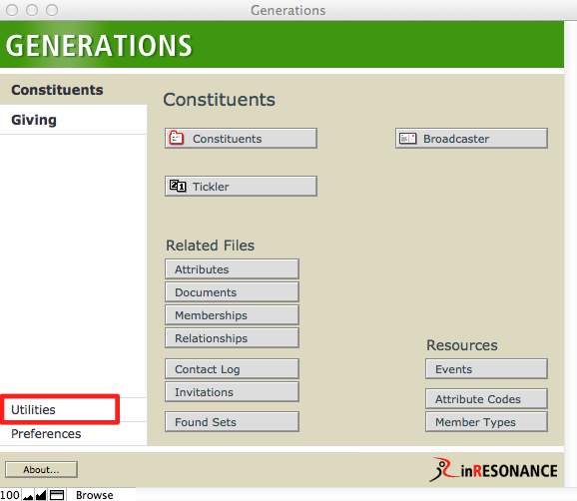This screenshot has width=577, height=501.
Task: Click the zoom level 100 field
Action: tap(10, 495)
